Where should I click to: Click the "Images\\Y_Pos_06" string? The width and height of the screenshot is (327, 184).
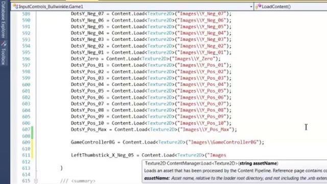[202, 98]
